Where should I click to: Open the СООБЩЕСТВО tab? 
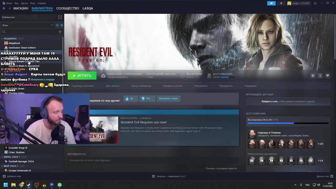tap(68, 8)
